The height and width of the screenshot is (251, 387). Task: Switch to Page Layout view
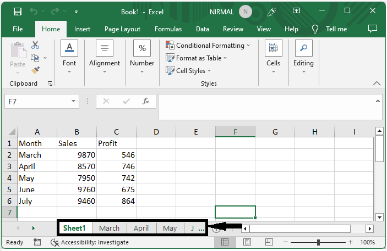click(247, 242)
